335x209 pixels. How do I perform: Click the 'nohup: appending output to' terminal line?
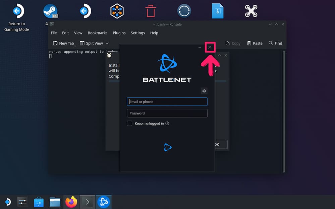76,52
